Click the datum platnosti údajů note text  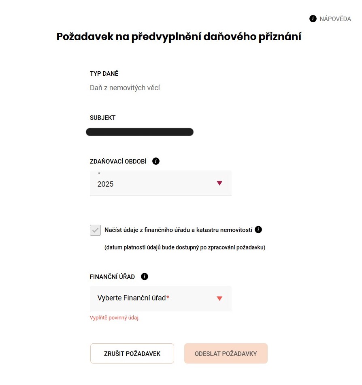tap(185, 247)
